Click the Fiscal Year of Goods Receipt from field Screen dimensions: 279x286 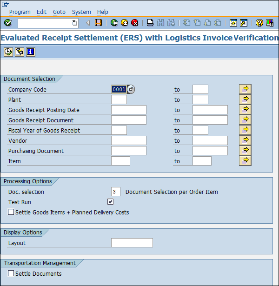(x=119, y=130)
